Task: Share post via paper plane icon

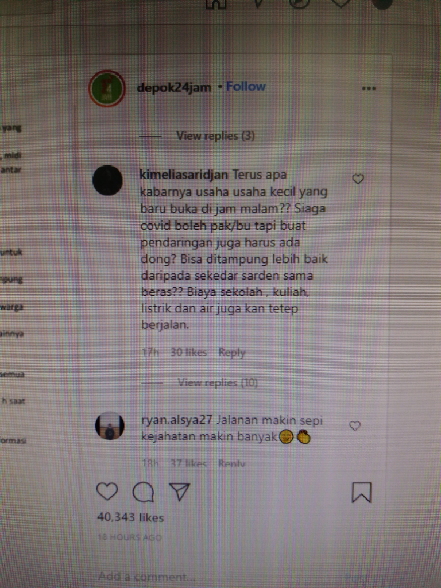Action: tap(180, 492)
